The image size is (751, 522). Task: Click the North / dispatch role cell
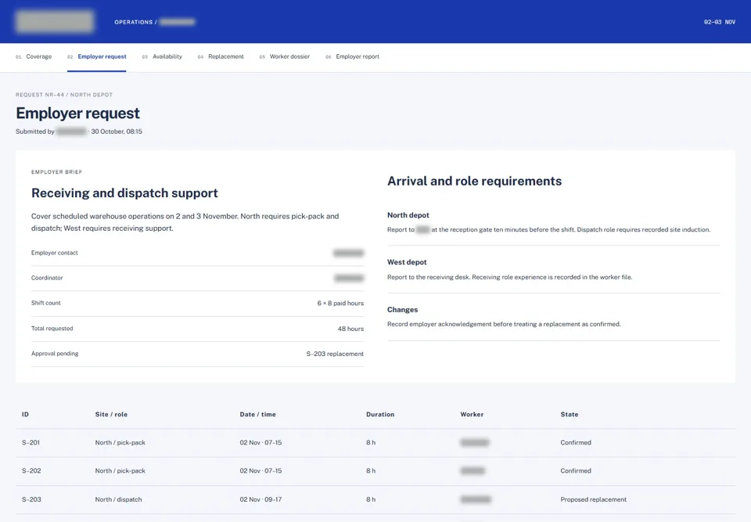tap(118, 499)
